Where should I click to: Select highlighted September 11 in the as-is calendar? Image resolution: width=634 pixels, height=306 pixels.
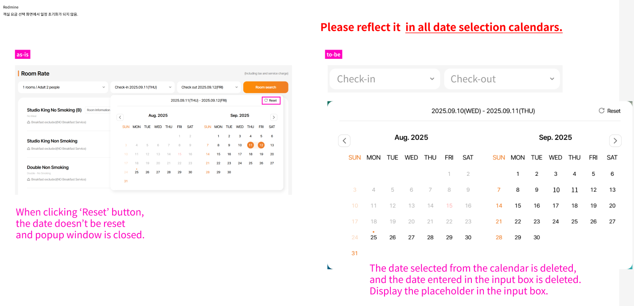click(251, 145)
